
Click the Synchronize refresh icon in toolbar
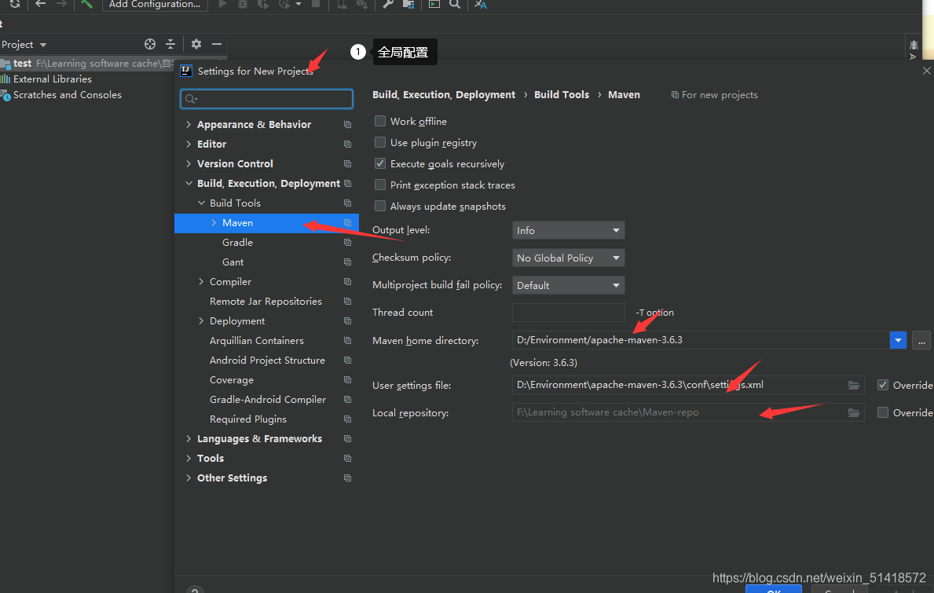point(15,4)
